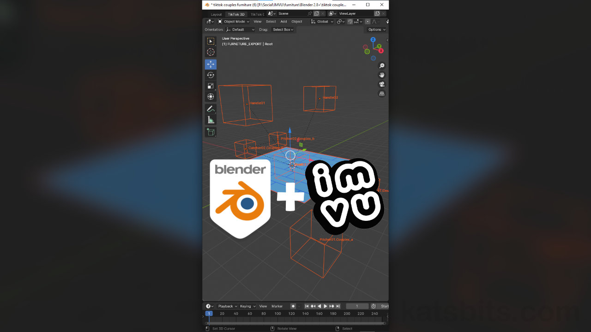Toggle the use preview range clock
This screenshot has height=332, width=591.
click(x=374, y=306)
